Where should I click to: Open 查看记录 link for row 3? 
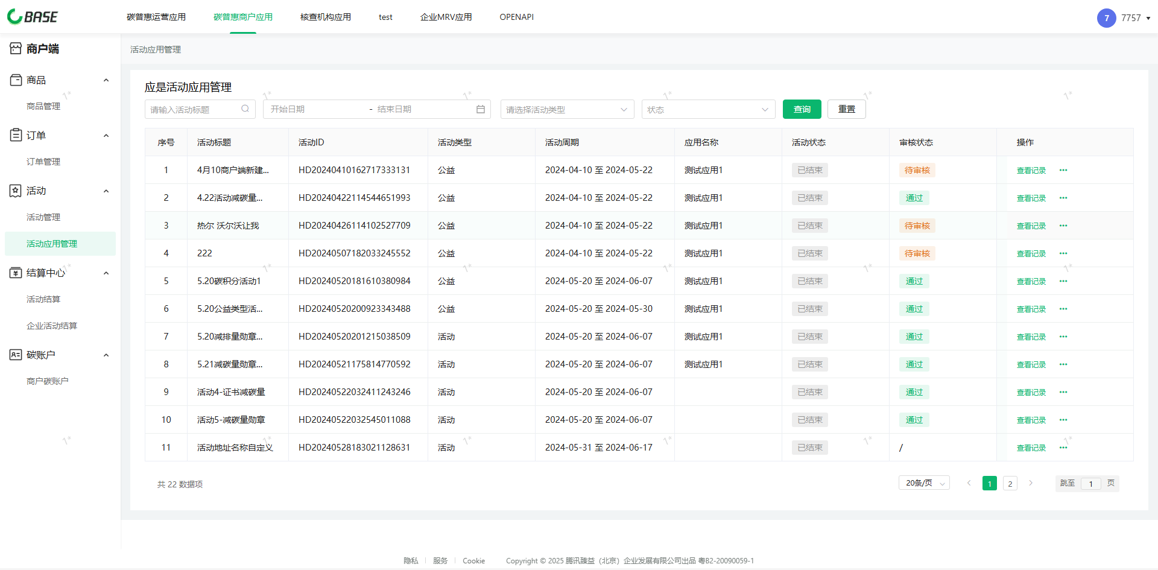point(1031,226)
